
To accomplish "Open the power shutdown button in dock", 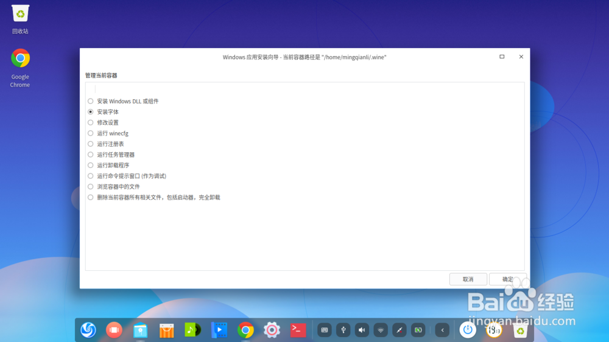I will click(468, 330).
